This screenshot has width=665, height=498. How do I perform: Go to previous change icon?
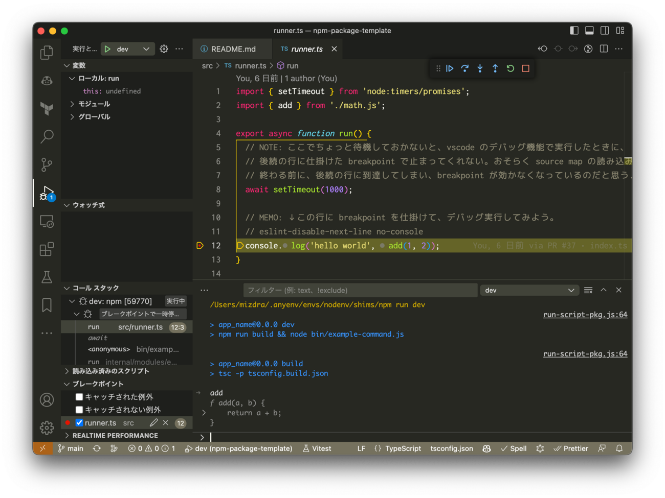tap(542, 49)
